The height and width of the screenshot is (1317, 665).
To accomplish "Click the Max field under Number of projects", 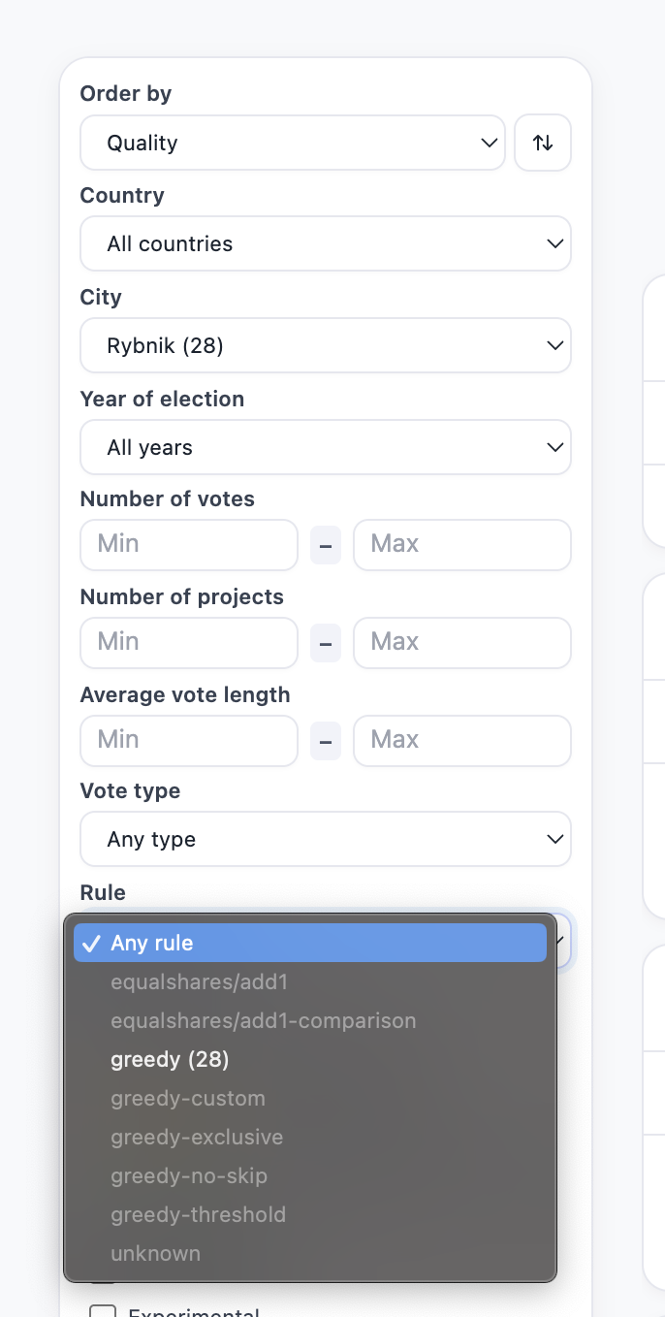I will click(462, 643).
